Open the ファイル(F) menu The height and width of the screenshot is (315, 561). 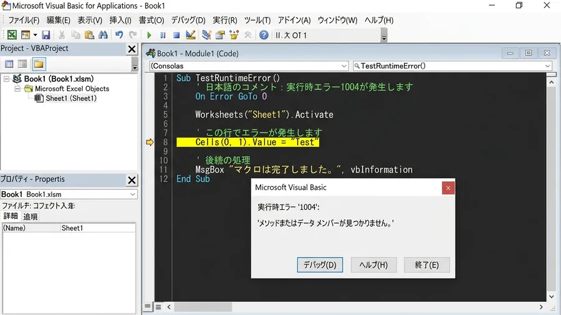point(24,20)
